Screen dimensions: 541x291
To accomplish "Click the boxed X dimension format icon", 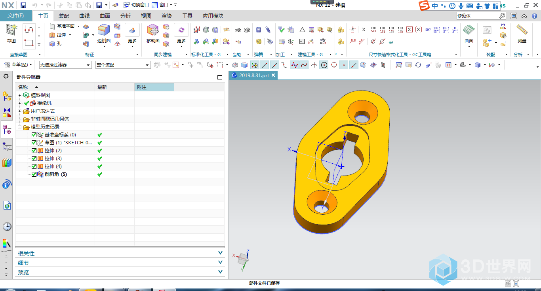I will (410, 30).
